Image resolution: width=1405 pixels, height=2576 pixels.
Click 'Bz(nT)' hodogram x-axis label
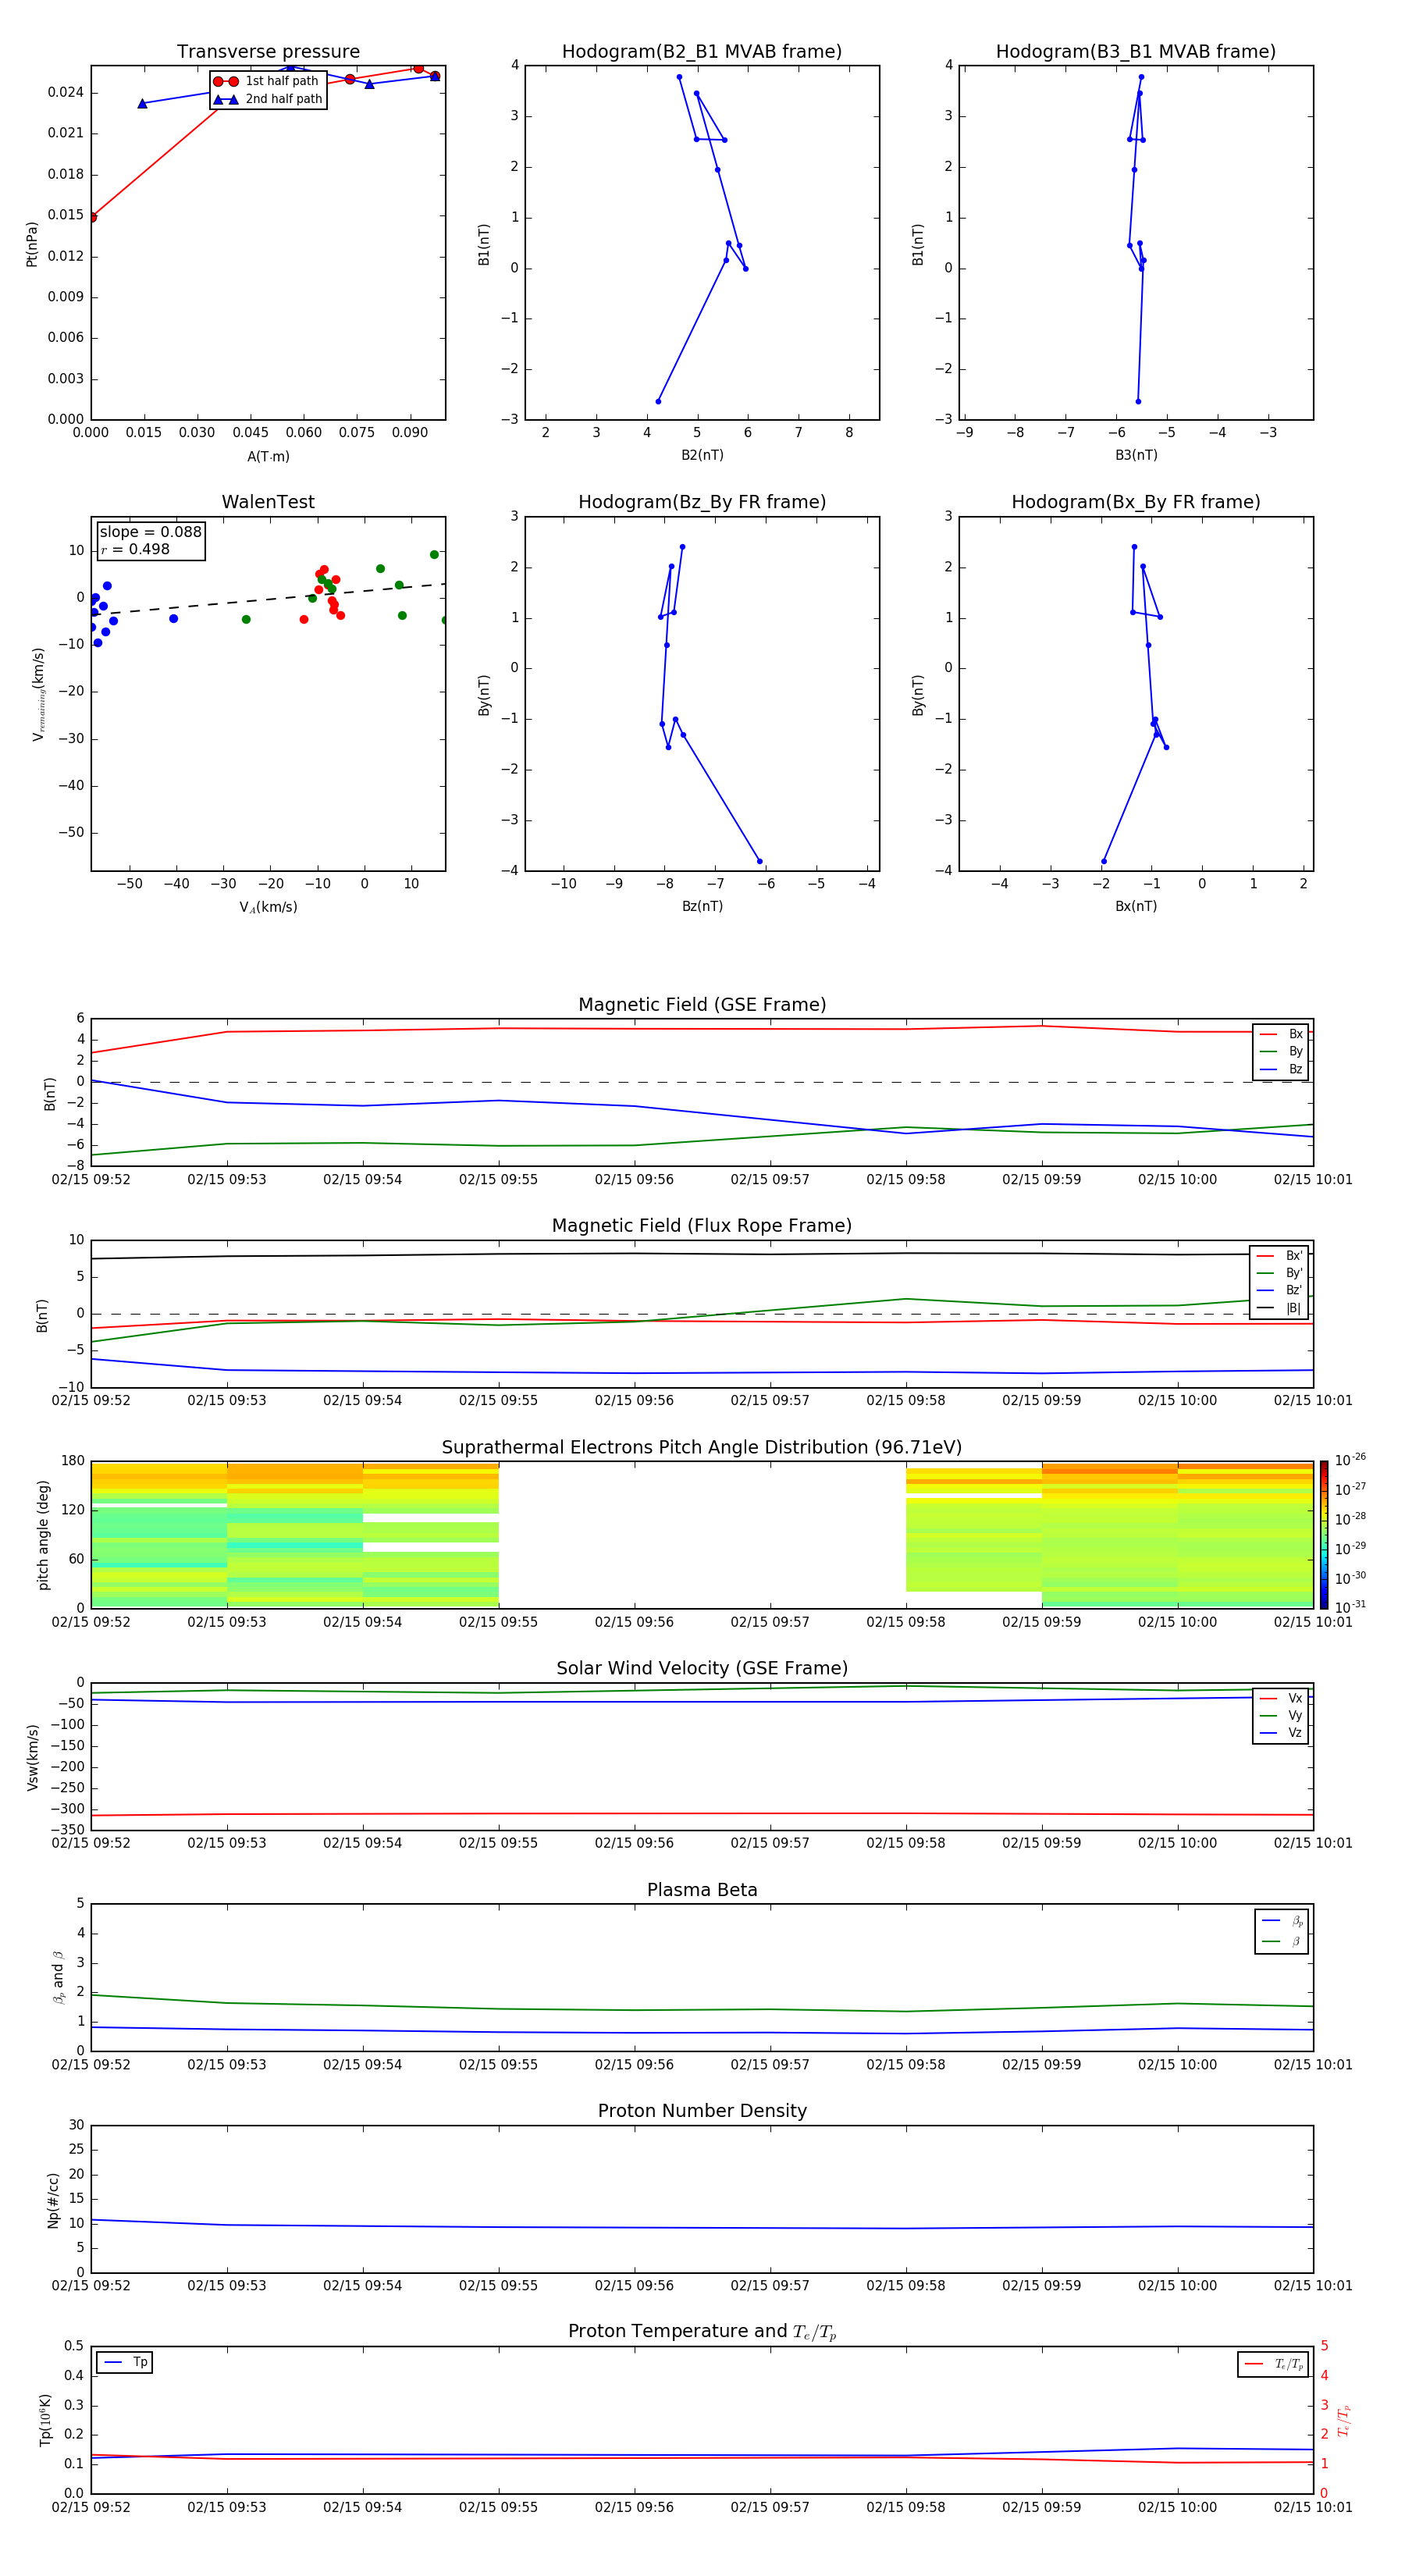tap(702, 906)
